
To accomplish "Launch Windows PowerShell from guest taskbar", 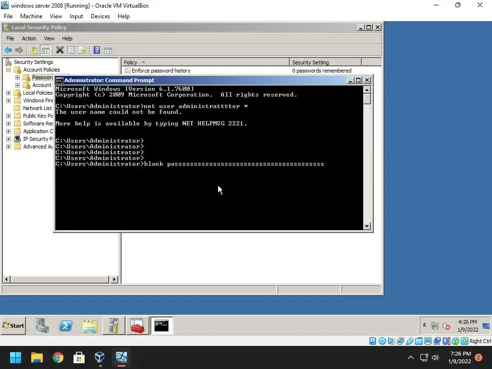I will coord(66,326).
